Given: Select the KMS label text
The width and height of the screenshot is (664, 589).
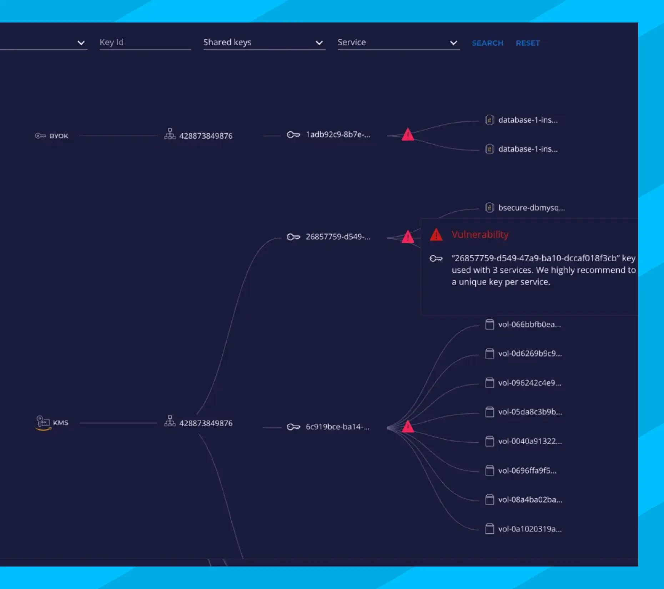Looking at the screenshot, I should (60, 423).
